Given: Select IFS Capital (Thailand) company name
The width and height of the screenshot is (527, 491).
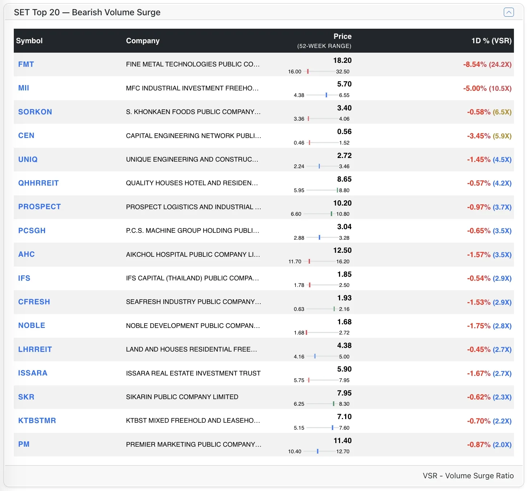Looking at the screenshot, I should (x=193, y=278).
